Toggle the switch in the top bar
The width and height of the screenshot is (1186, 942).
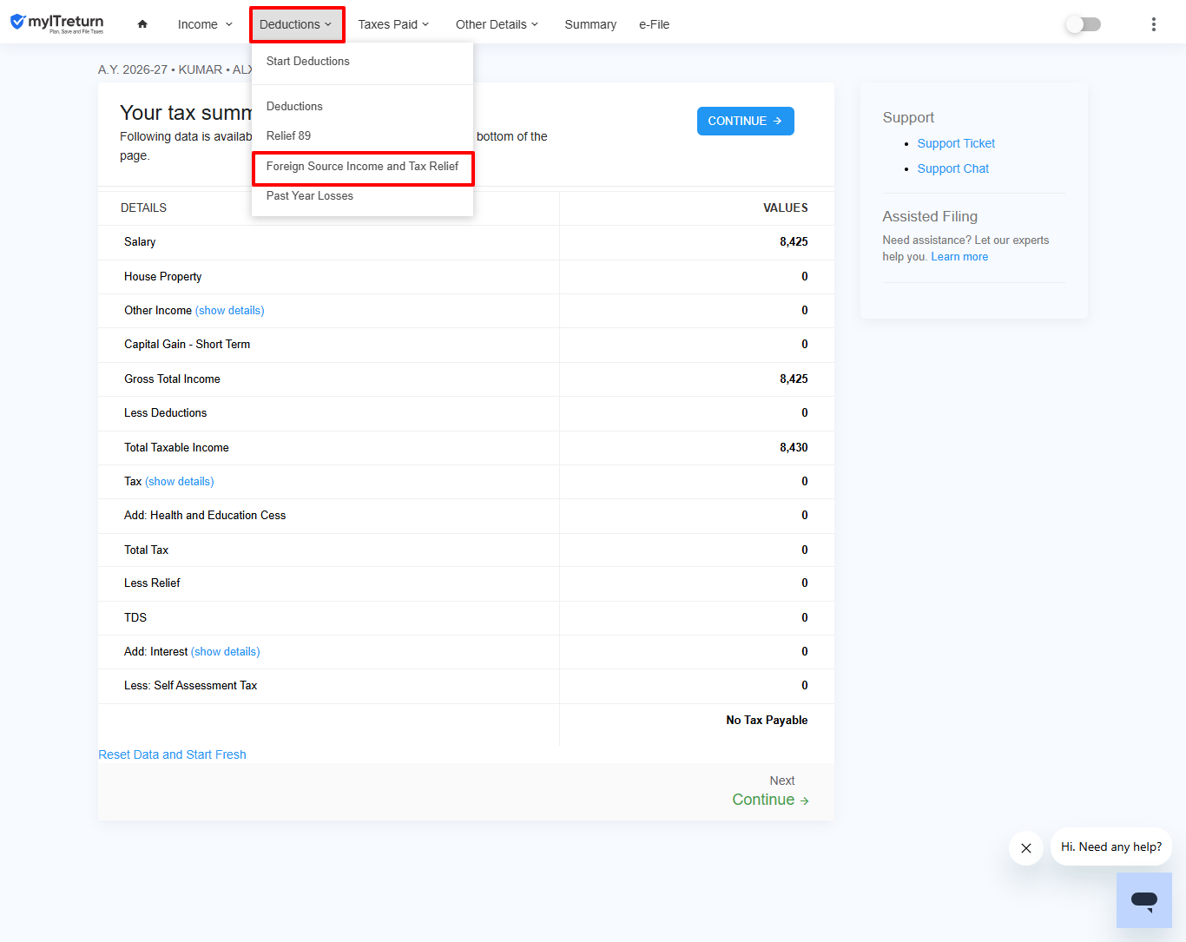pos(1083,24)
